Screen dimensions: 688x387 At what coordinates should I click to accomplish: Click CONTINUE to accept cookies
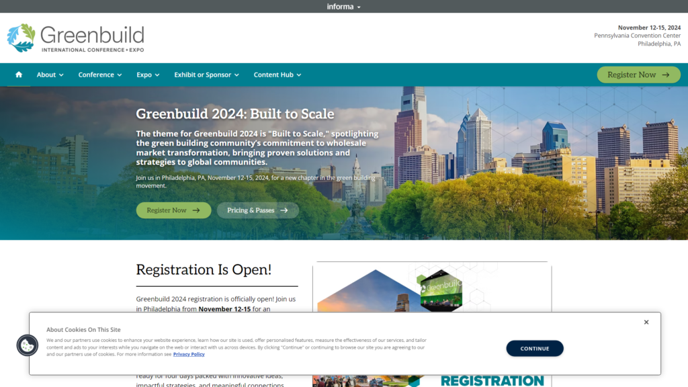tap(534, 349)
